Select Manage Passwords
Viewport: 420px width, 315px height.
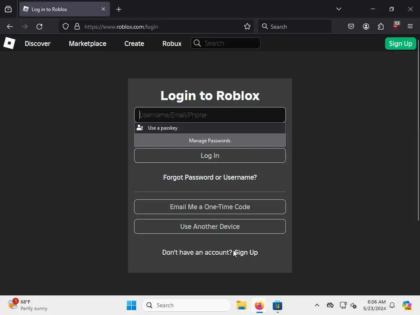210,141
